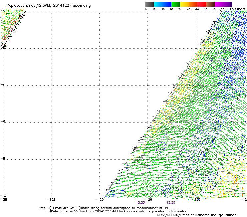This screenshot has width=247, height=217.
Task: Select the '-10' latitude axis label
Action: click(x=3, y=196)
